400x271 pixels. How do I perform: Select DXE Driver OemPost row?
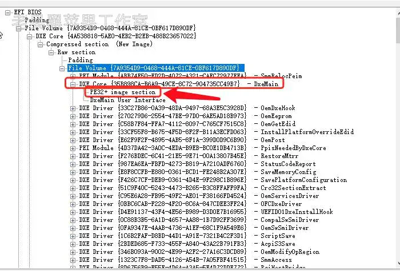tap(182, 140)
